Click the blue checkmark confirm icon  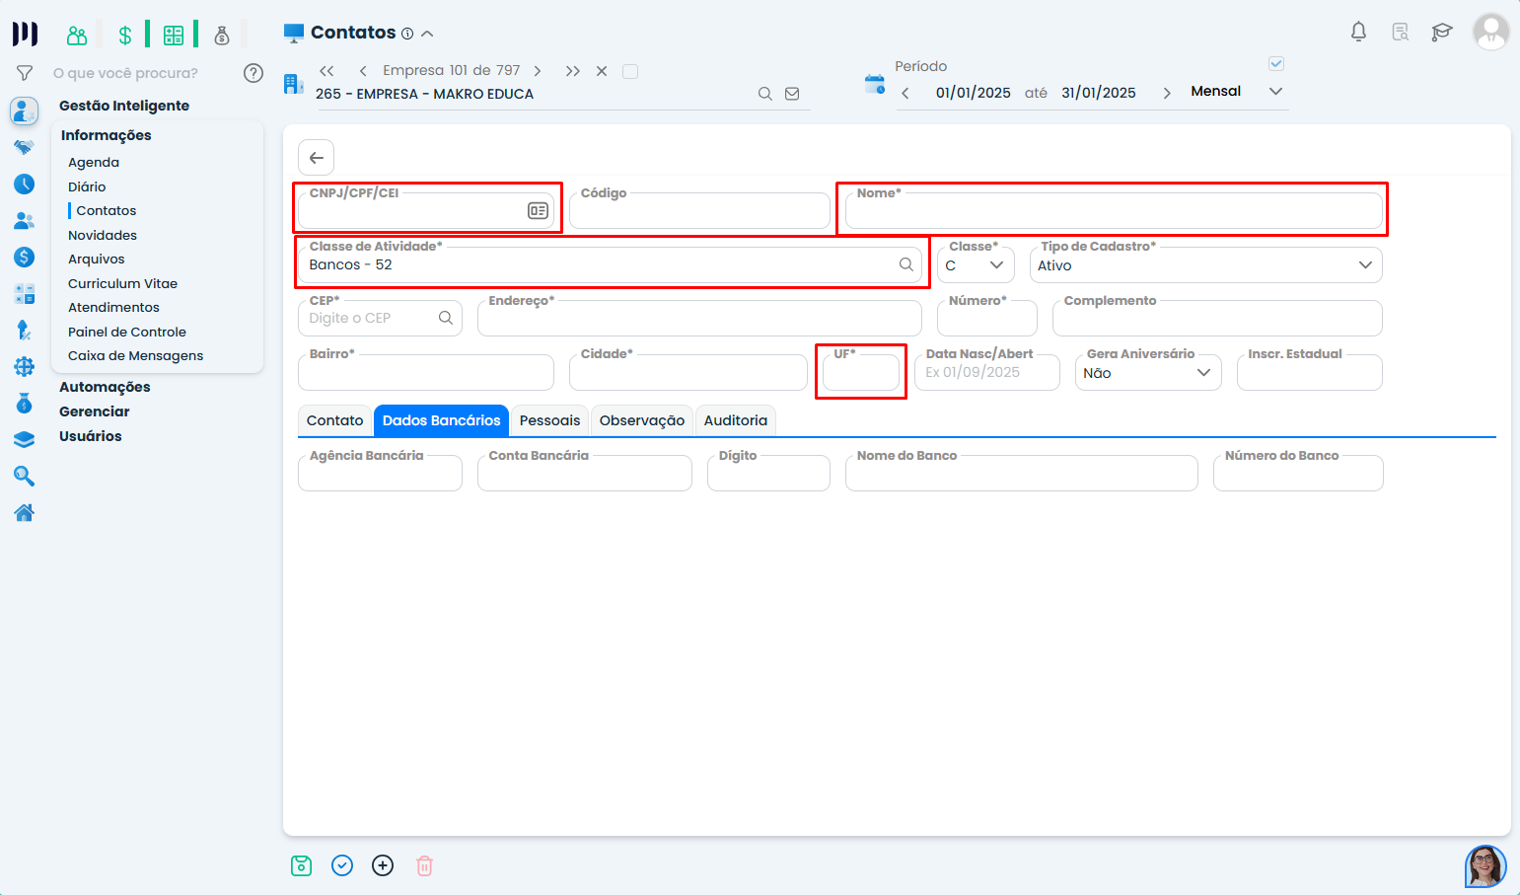tap(342, 865)
